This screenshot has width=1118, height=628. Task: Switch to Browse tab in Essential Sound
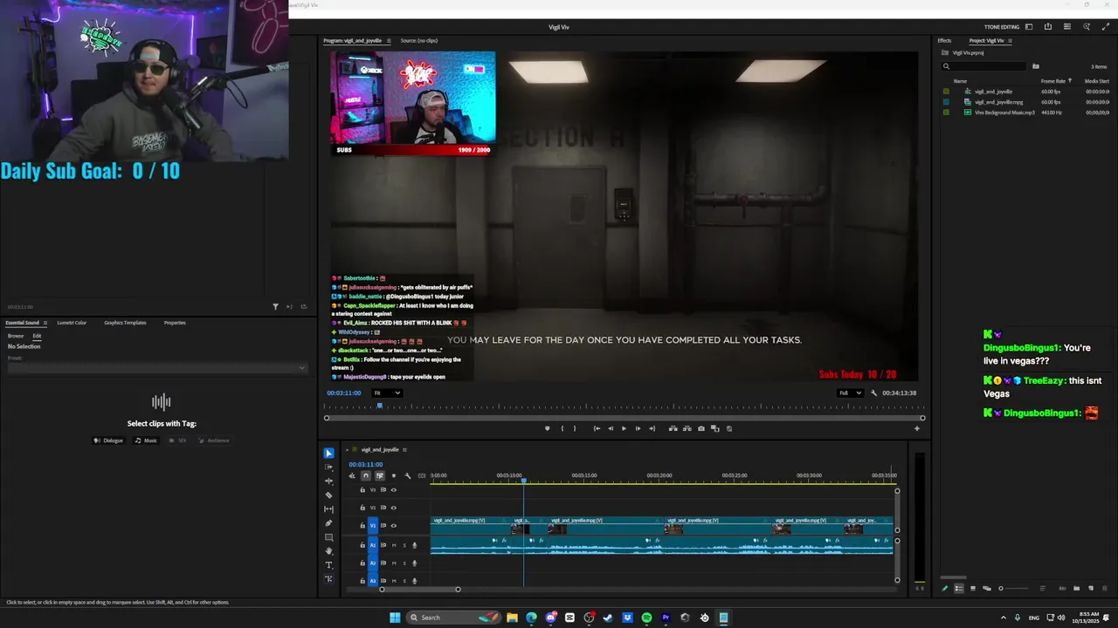click(16, 336)
